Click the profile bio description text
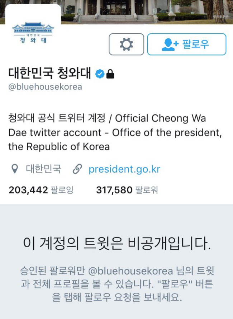 click(115, 132)
